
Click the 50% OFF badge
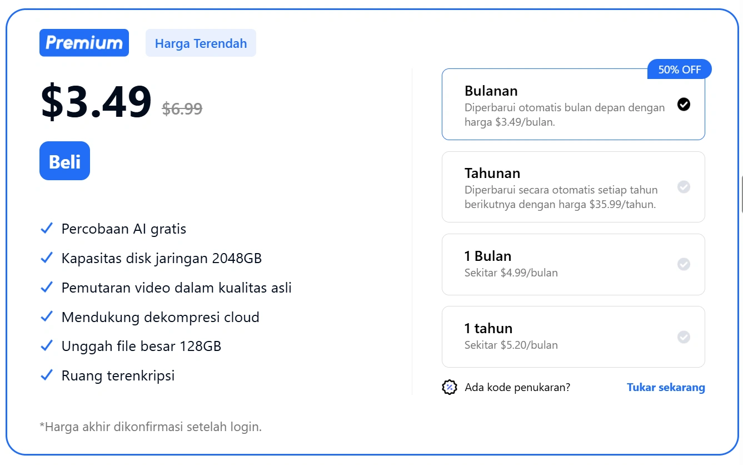[x=679, y=70]
